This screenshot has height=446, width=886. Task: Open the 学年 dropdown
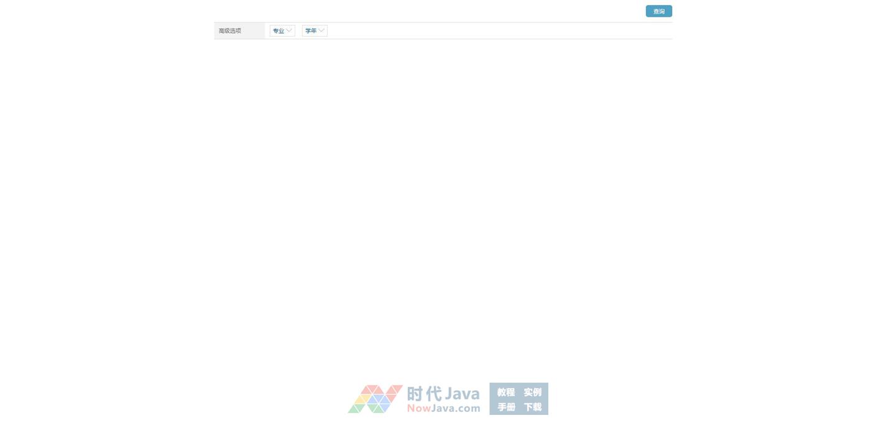click(x=311, y=31)
